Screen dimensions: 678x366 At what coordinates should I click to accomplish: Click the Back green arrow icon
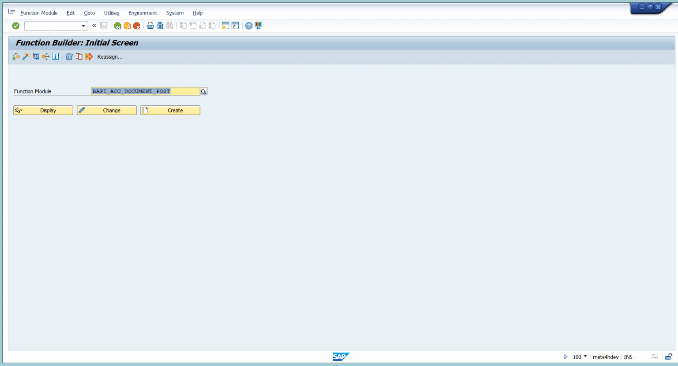(x=117, y=26)
